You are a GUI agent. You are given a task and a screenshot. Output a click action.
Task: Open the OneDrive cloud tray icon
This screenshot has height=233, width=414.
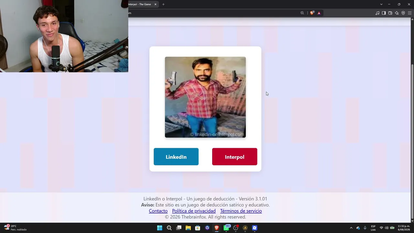358,228
